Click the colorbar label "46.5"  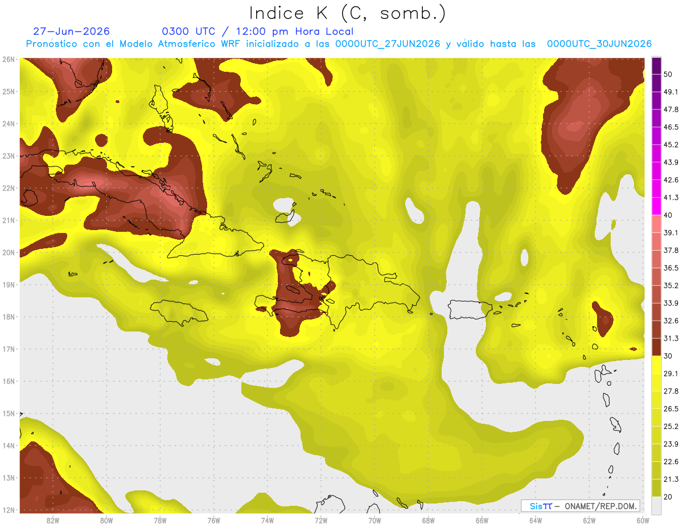[x=671, y=126]
